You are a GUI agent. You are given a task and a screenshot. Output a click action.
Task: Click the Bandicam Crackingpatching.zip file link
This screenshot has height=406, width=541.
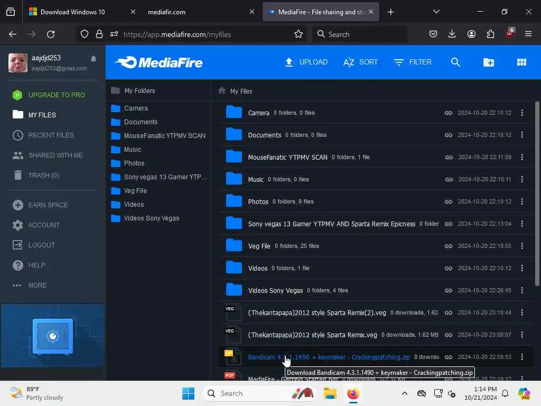point(329,357)
